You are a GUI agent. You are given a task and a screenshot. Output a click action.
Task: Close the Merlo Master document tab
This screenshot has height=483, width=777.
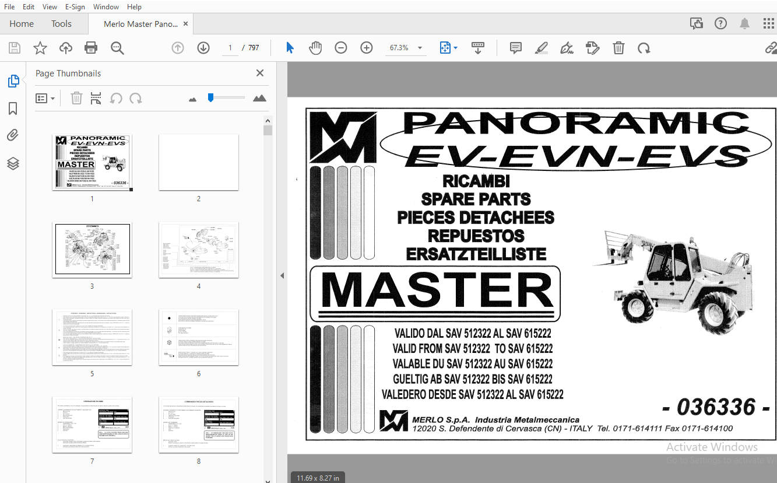click(186, 24)
